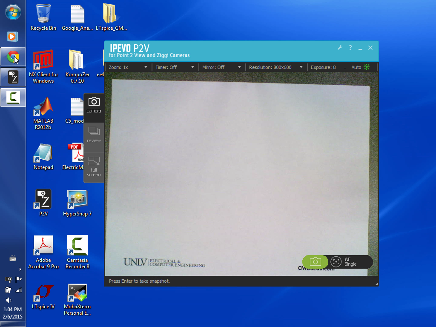Select P2V desktop shortcut icon
Screen dimensions: 436x327
coord(43,203)
